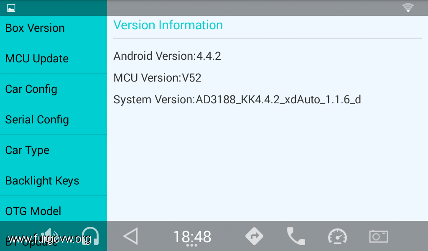Tap the headphone icon in bottom bar
This screenshot has width=428, height=251.
tap(90, 236)
